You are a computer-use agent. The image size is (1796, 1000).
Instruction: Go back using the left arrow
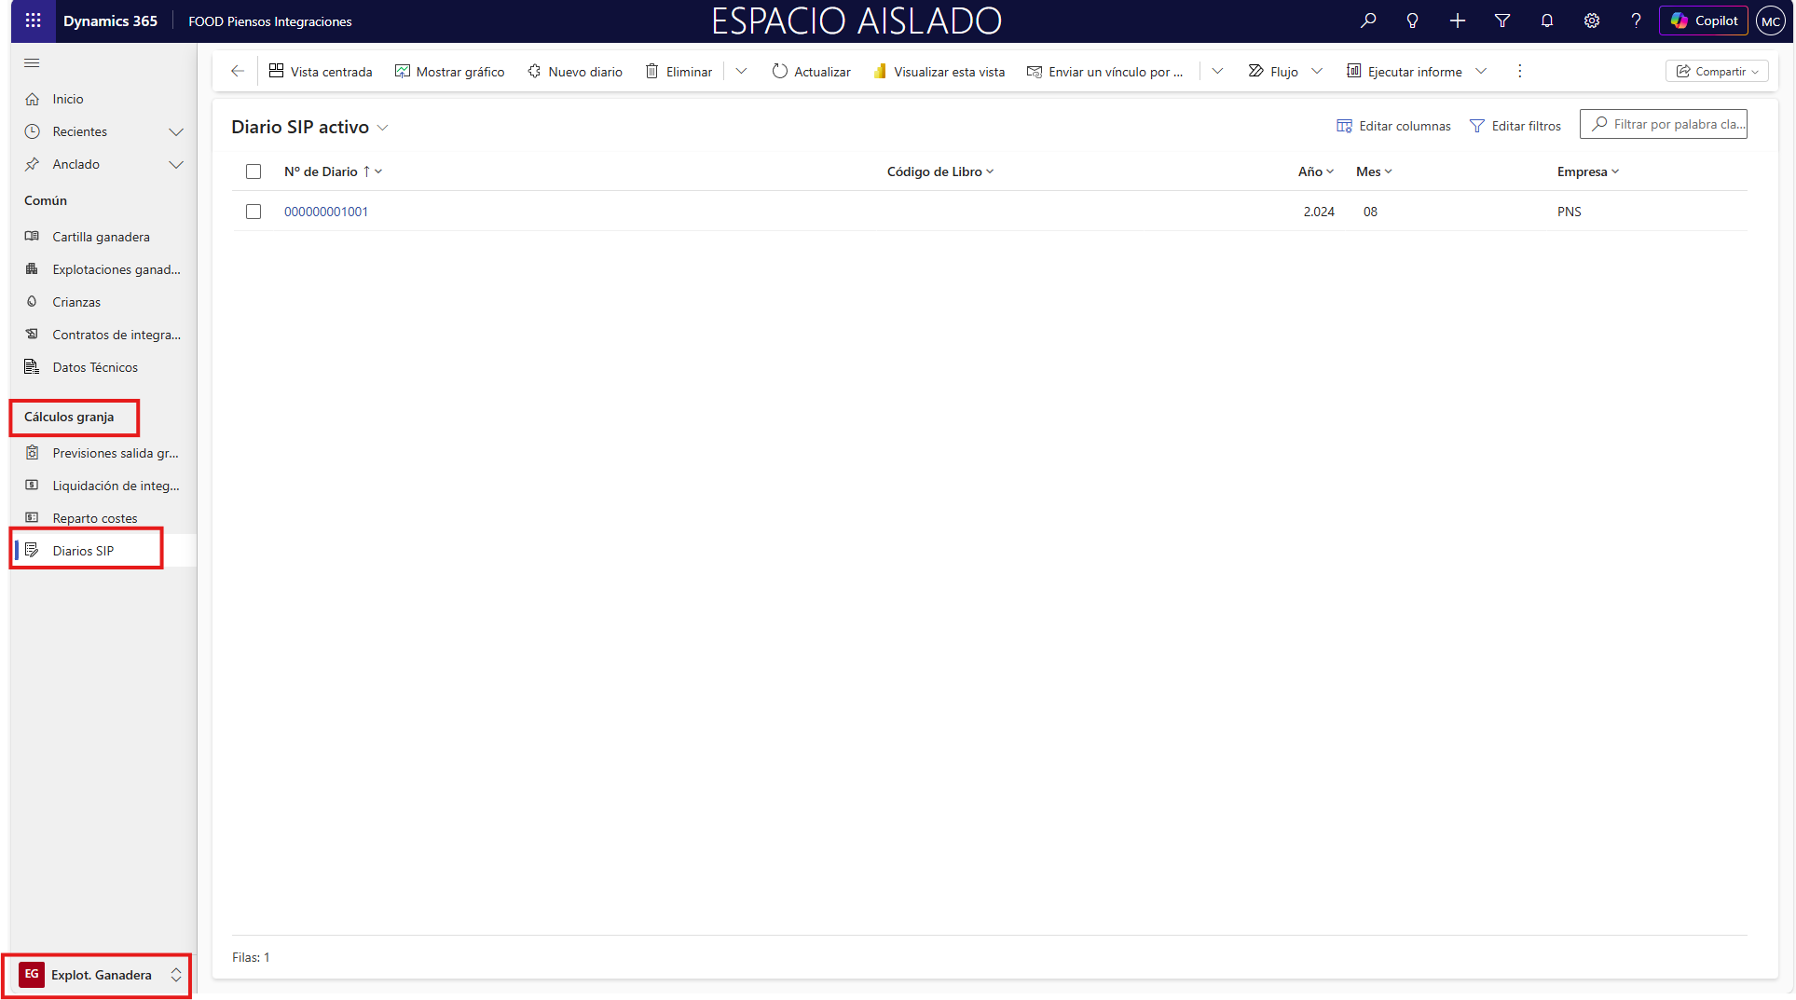(238, 71)
